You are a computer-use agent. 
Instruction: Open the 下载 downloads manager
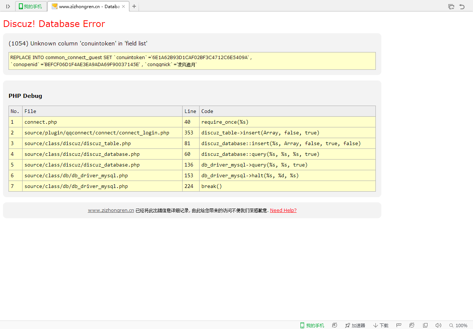click(x=381, y=325)
